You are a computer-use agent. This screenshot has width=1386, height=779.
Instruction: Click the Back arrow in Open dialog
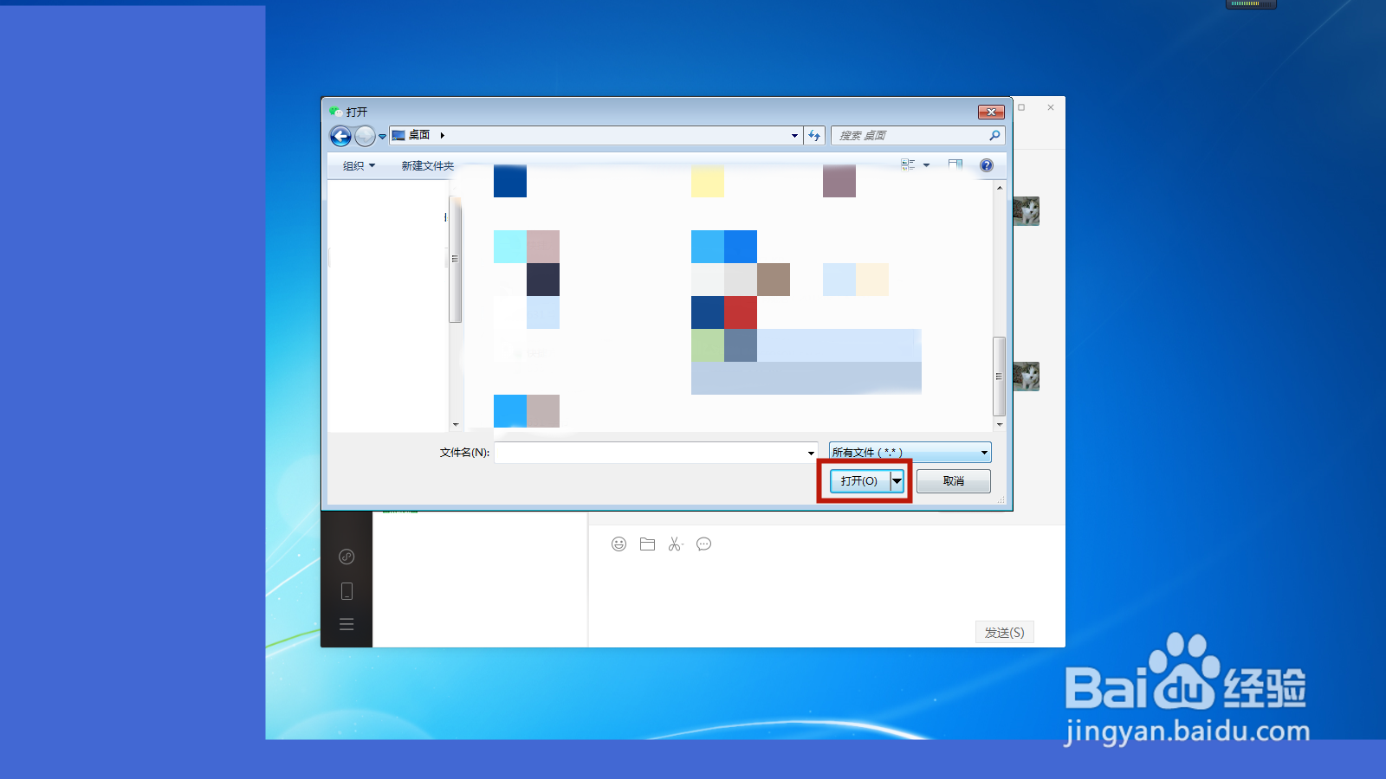pos(340,136)
